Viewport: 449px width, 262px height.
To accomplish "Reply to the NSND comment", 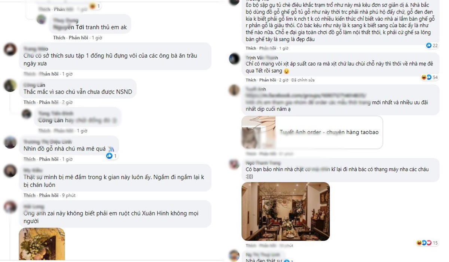I will 49,102.
